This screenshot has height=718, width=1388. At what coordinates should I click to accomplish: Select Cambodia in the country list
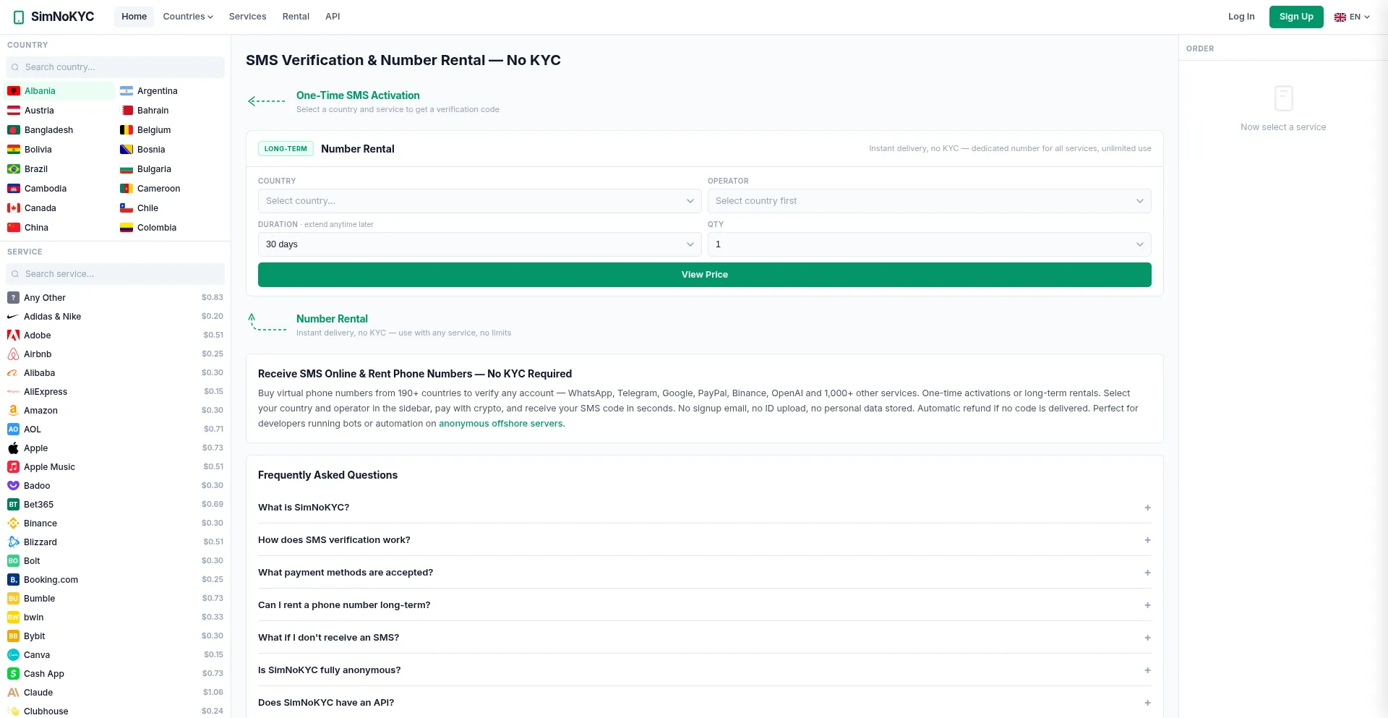(x=59, y=189)
